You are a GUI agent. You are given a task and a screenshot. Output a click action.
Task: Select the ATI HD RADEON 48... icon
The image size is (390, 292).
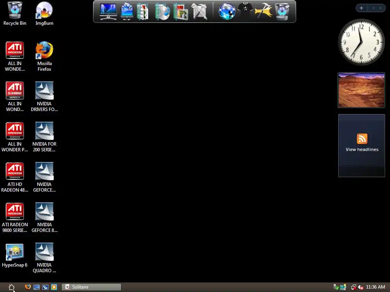(15, 178)
